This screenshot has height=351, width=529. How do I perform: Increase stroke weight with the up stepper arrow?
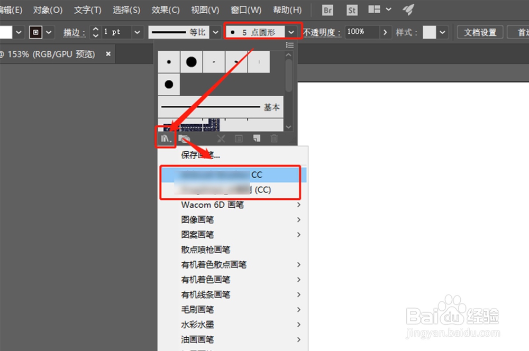[x=95, y=29]
